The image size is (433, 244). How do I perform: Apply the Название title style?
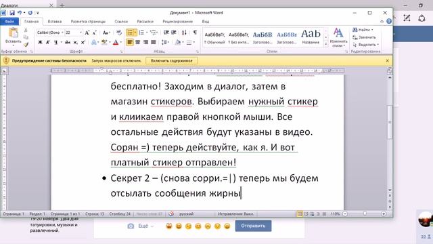pos(311,37)
